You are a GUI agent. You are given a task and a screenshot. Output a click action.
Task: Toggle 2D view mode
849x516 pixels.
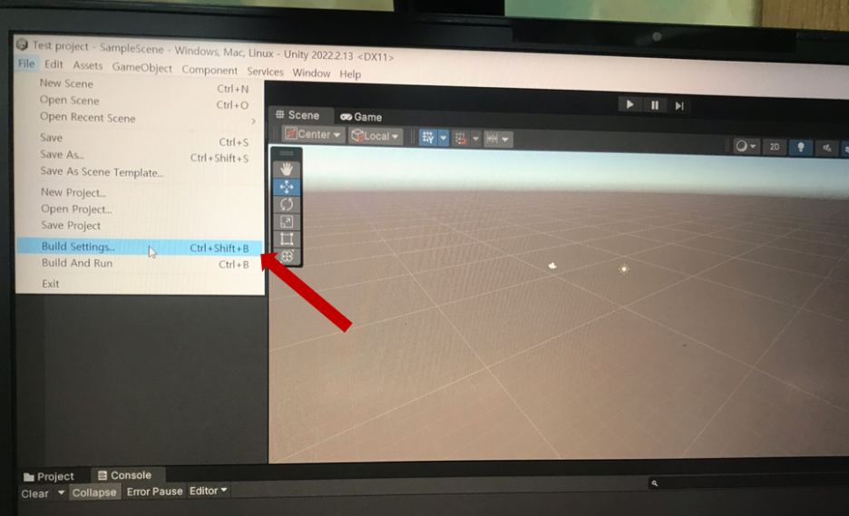(x=775, y=147)
